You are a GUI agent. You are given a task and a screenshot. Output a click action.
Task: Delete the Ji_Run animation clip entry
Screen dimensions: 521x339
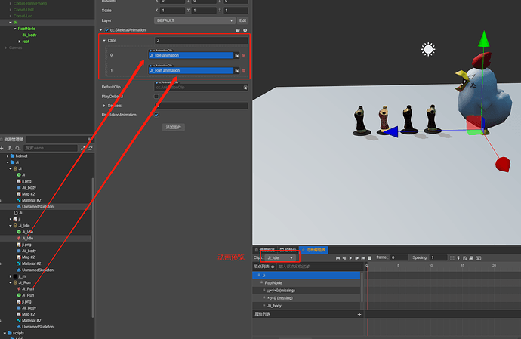pos(244,71)
